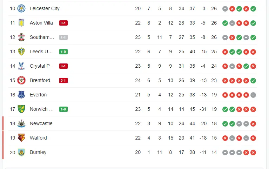Open the Norwich City canary crest
The image size is (269, 169).
[x=21, y=109]
